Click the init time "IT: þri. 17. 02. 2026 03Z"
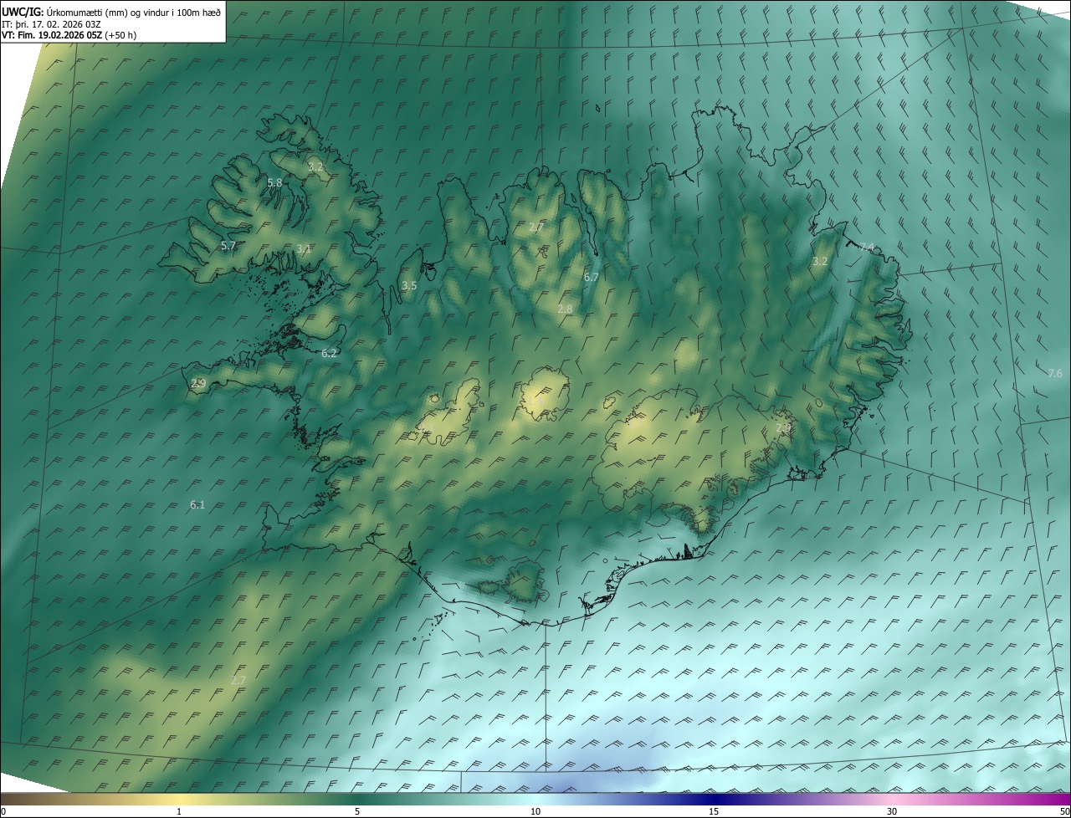The width and height of the screenshot is (1071, 818). click(x=52, y=23)
